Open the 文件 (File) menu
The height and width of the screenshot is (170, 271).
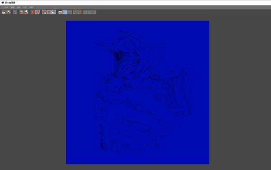click(6, 8)
